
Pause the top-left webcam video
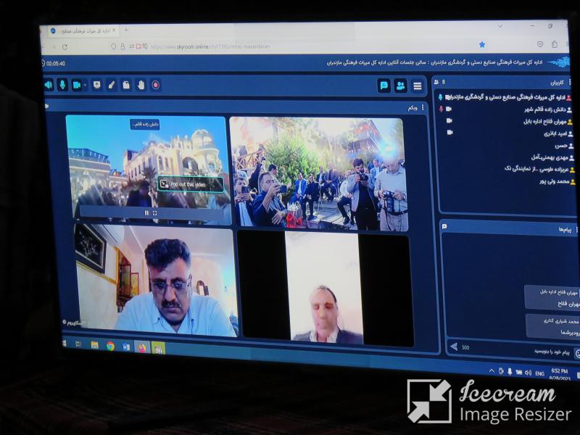click(x=146, y=212)
